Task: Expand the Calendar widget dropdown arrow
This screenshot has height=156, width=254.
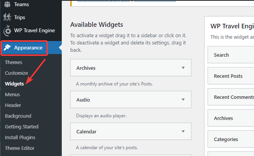Action: [183, 131]
